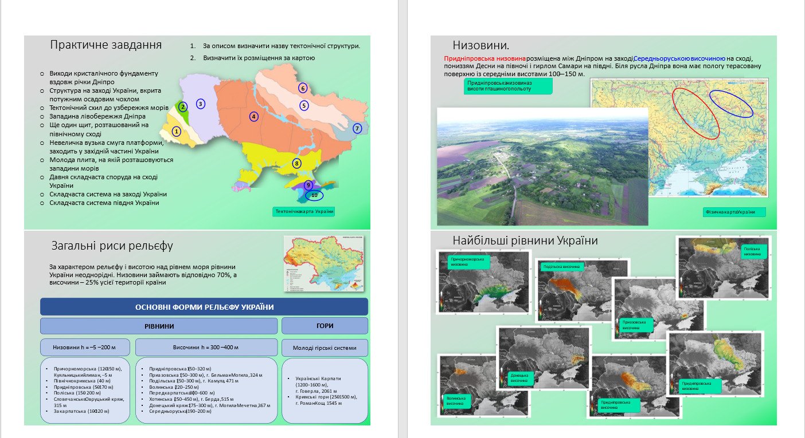The height and width of the screenshot is (438, 805).
Task: Select the aerial photo of the Dnieper lowland
Action: click(542, 166)
